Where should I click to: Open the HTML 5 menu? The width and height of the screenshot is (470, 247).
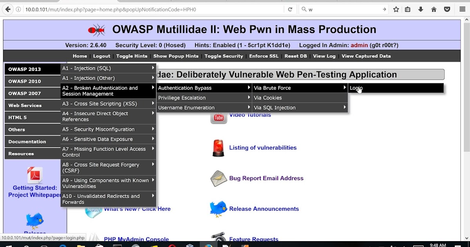click(x=33, y=118)
